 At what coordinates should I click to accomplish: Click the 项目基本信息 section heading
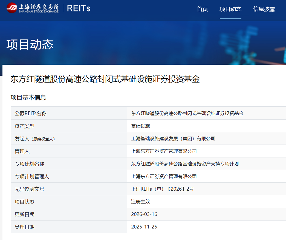click(28, 97)
